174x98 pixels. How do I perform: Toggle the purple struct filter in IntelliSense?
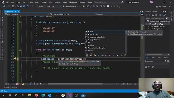[110, 56]
